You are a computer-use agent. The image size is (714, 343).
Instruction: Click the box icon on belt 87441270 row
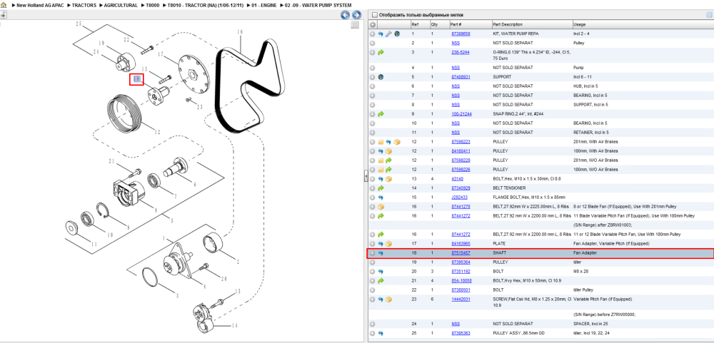[x=381, y=207]
